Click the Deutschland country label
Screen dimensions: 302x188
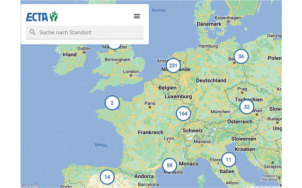click(211, 80)
